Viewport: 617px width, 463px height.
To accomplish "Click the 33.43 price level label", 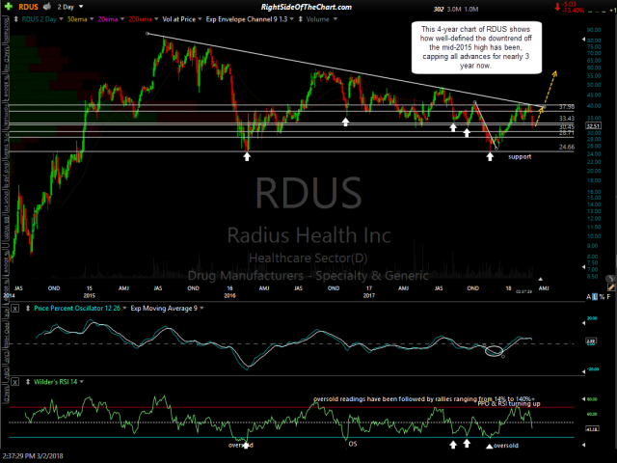I will click(x=567, y=118).
